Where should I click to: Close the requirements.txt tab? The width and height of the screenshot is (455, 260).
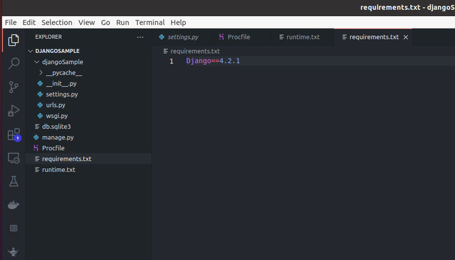click(x=406, y=37)
